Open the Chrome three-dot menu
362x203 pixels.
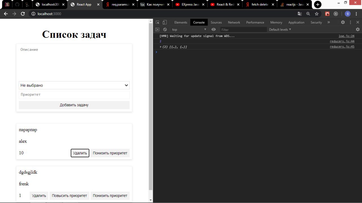[x=356, y=14]
